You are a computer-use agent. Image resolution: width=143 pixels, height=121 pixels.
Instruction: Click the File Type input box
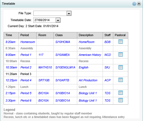(50, 13)
